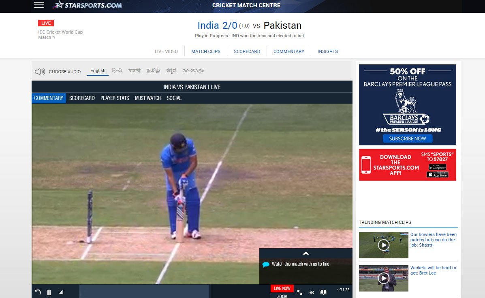The image size is (485, 298).
Task: Choose Malayalam audio language
Action: click(193, 70)
